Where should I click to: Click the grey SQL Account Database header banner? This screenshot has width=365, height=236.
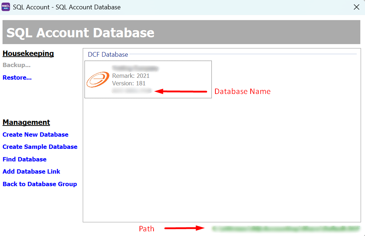[181, 32]
